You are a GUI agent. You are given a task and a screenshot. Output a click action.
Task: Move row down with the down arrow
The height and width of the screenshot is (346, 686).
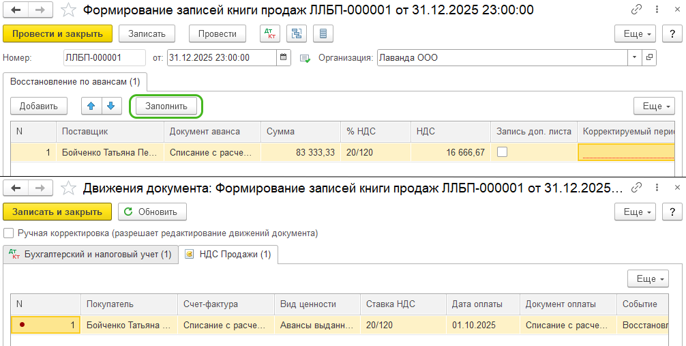(x=111, y=106)
